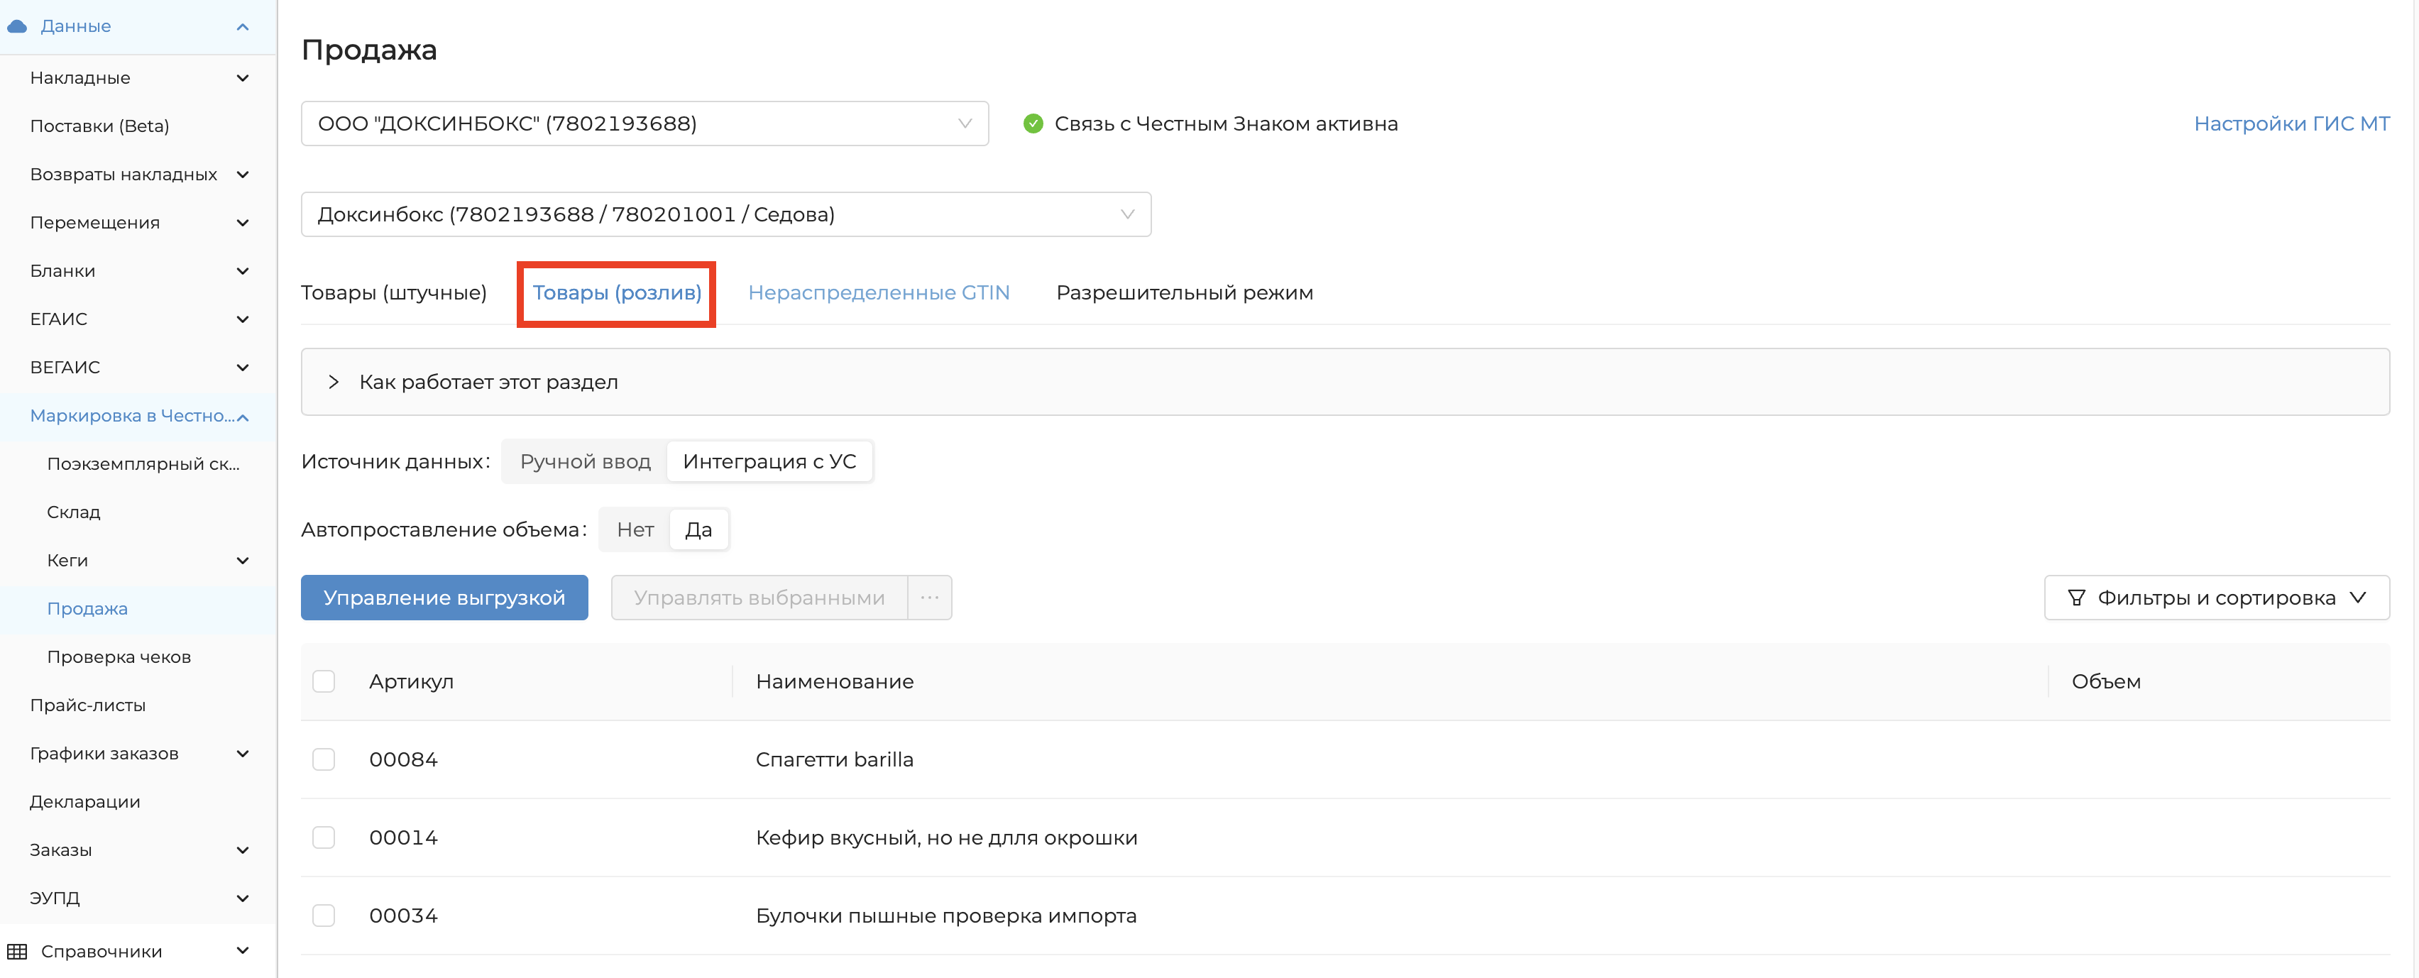Switch to Товары (штучные) tab
2419x978 pixels.
pos(393,293)
